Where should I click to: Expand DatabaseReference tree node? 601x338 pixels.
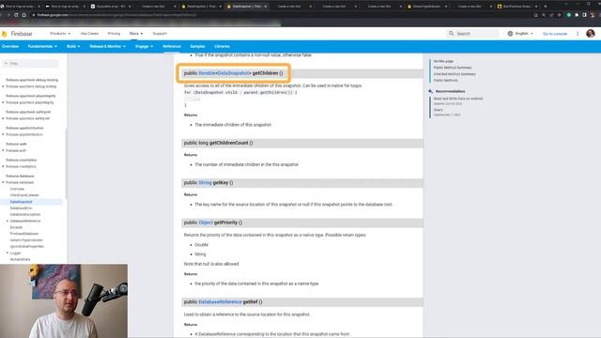[8, 221]
